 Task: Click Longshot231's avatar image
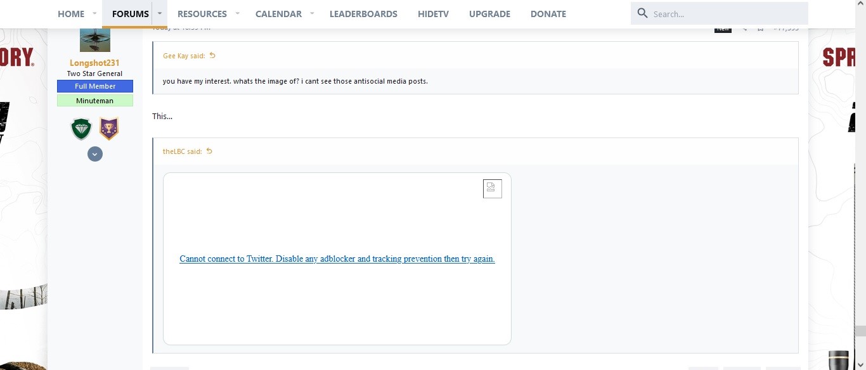(x=95, y=40)
